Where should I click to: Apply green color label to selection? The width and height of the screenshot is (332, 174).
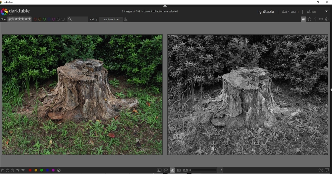pos(42,170)
